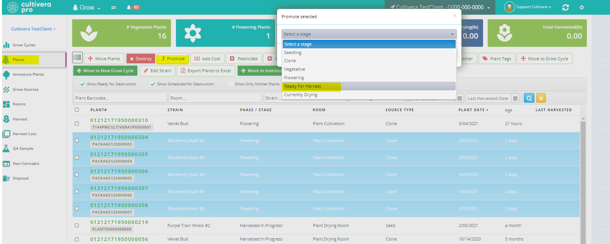
Task: Toggle checkbox for plant 01212171950000306
Action: click(x=77, y=175)
